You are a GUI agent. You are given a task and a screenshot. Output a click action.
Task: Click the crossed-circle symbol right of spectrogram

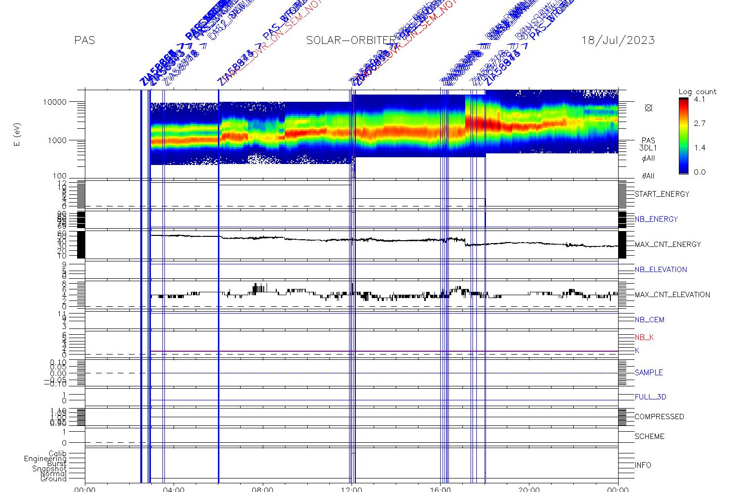[648, 108]
